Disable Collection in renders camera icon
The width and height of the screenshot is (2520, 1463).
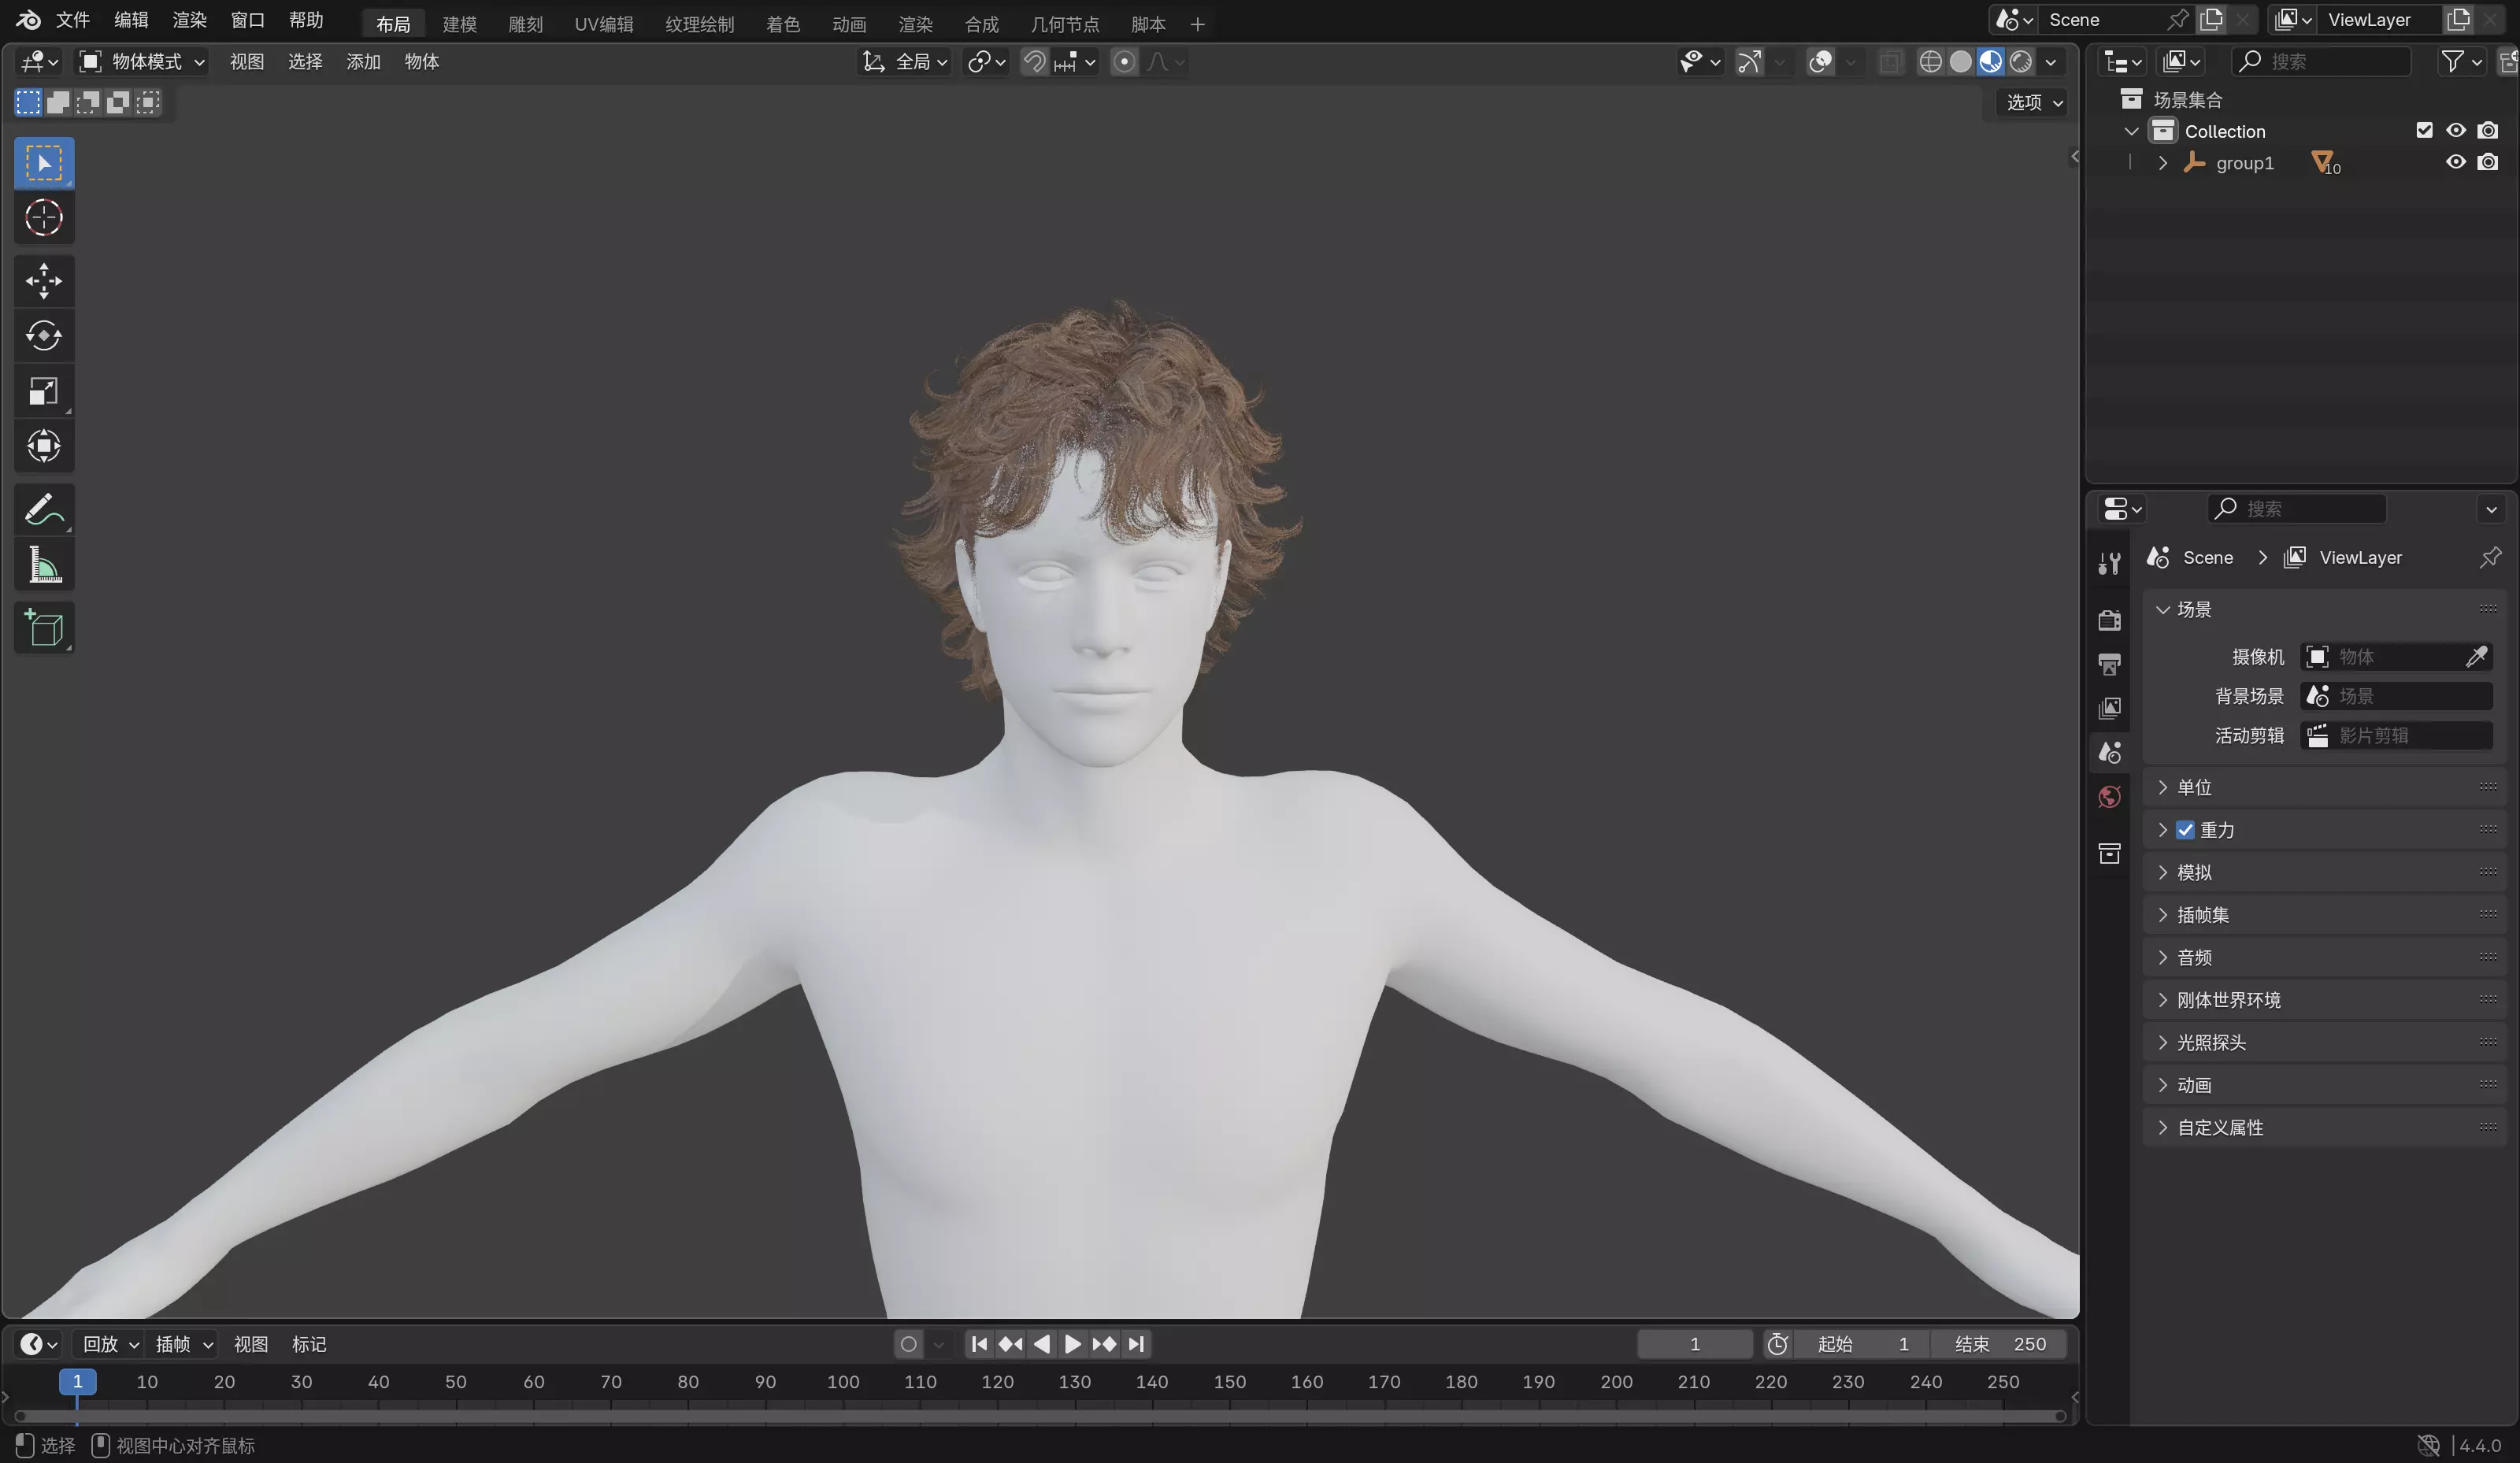point(2488,131)
